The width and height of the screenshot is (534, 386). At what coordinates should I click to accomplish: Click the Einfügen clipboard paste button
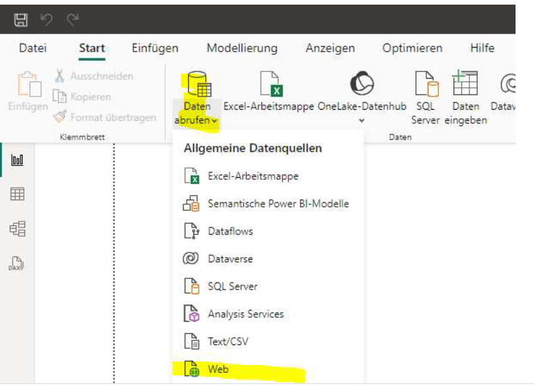[x=28, y=91]
